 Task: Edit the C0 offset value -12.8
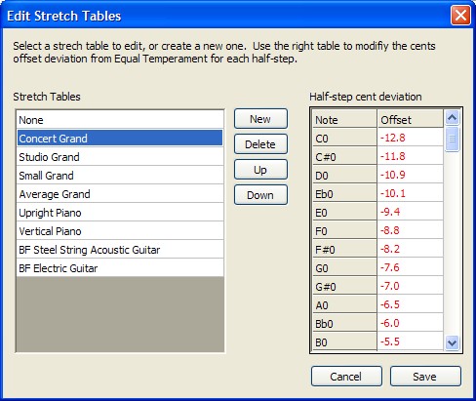coord(411,138)
